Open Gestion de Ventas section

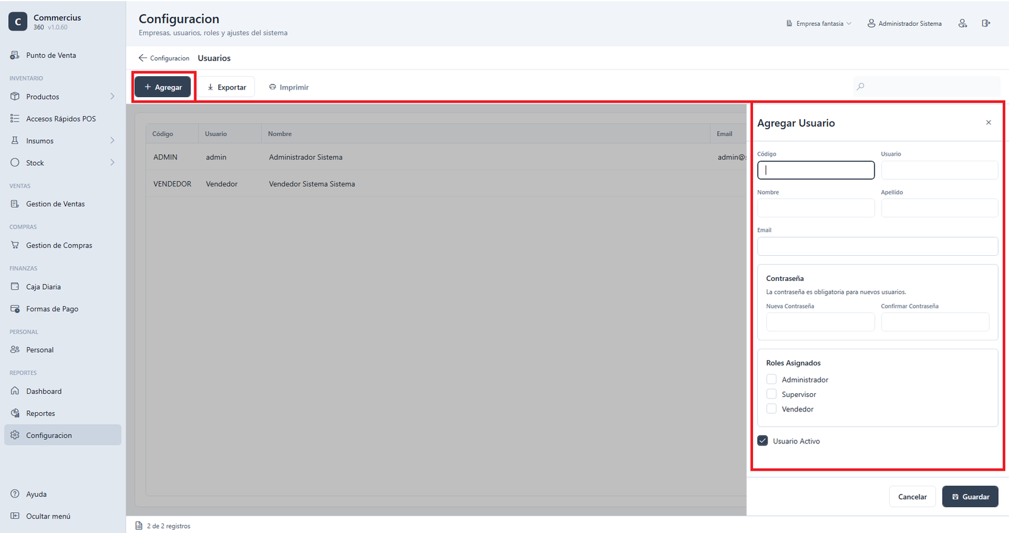pyautogui.click(x=62, y=204)
